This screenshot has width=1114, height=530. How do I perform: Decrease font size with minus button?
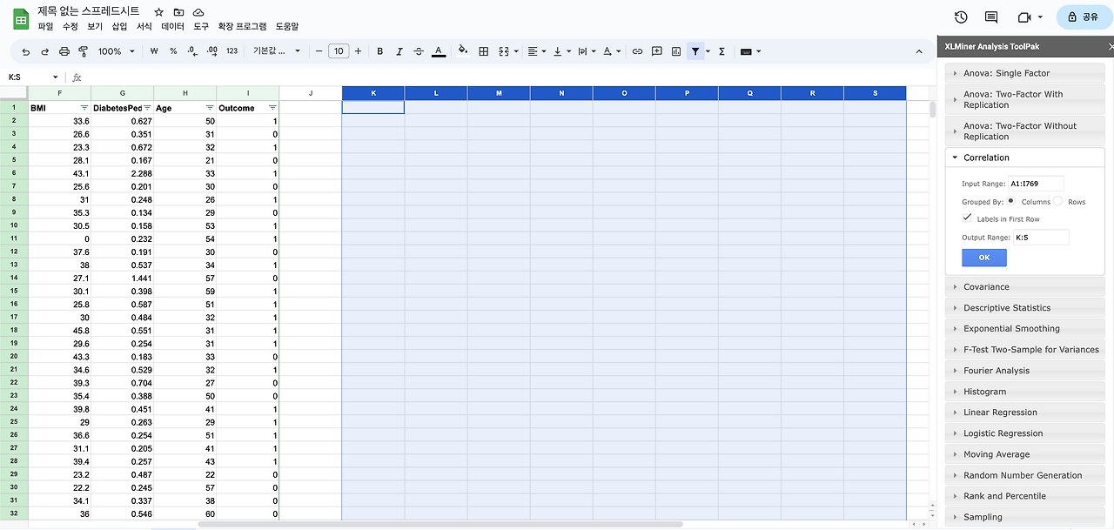[319, 51]
